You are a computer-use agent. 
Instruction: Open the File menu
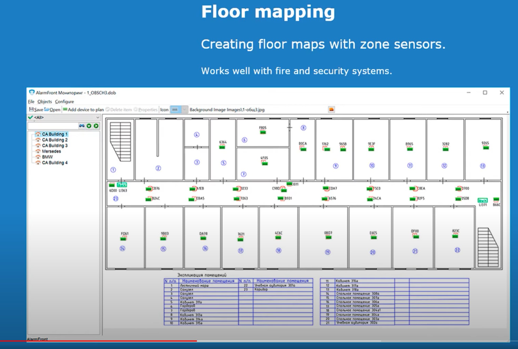click(31, 101)
